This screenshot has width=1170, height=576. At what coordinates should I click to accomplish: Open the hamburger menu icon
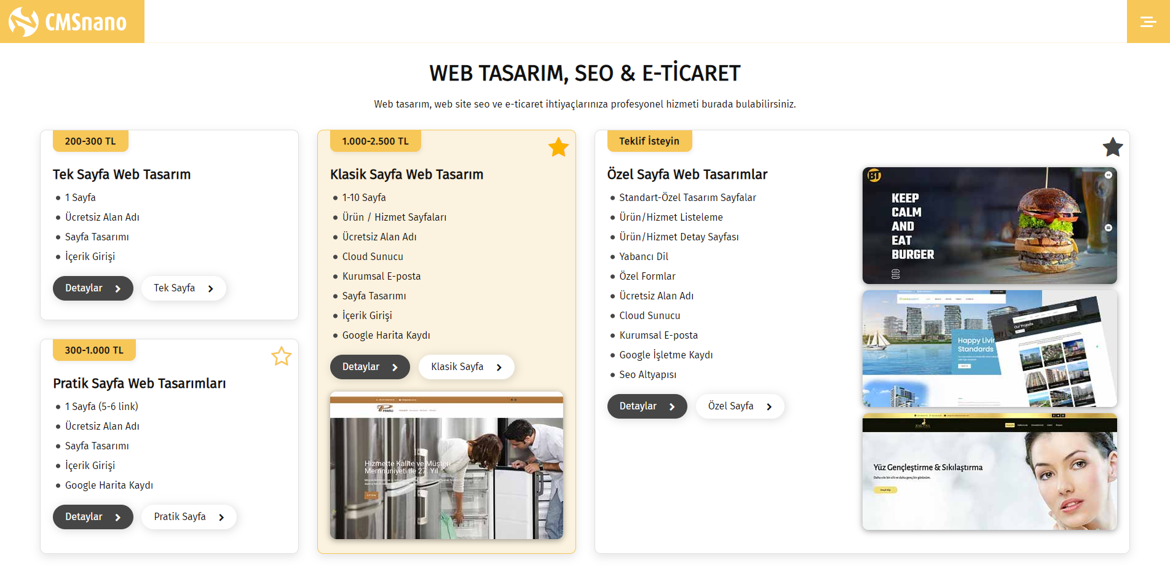point(1148,22)
